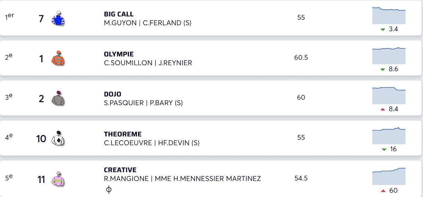Click the CREATIVE horse name
423x197 pixels.
point(120,170)
